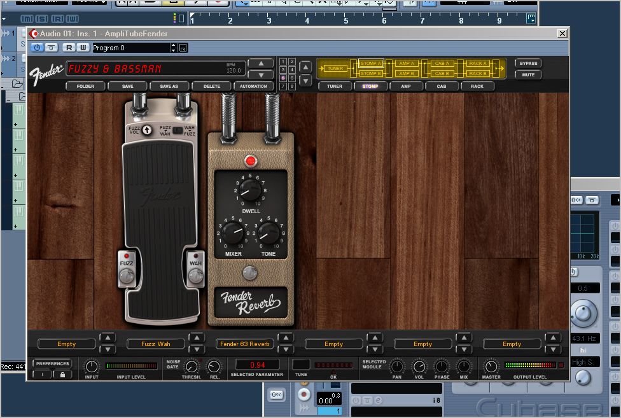Screen dimensions: 621x418
Task: Select the STOMP A block in signal chain
Action: coord(371,64)
